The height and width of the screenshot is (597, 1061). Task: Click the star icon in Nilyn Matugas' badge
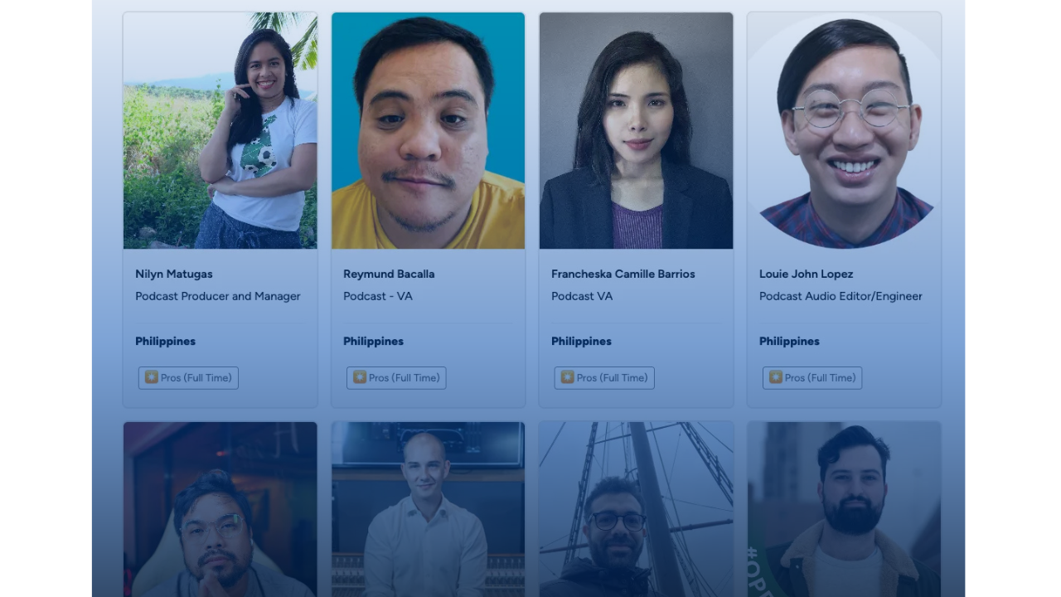[x=152, y=377]
